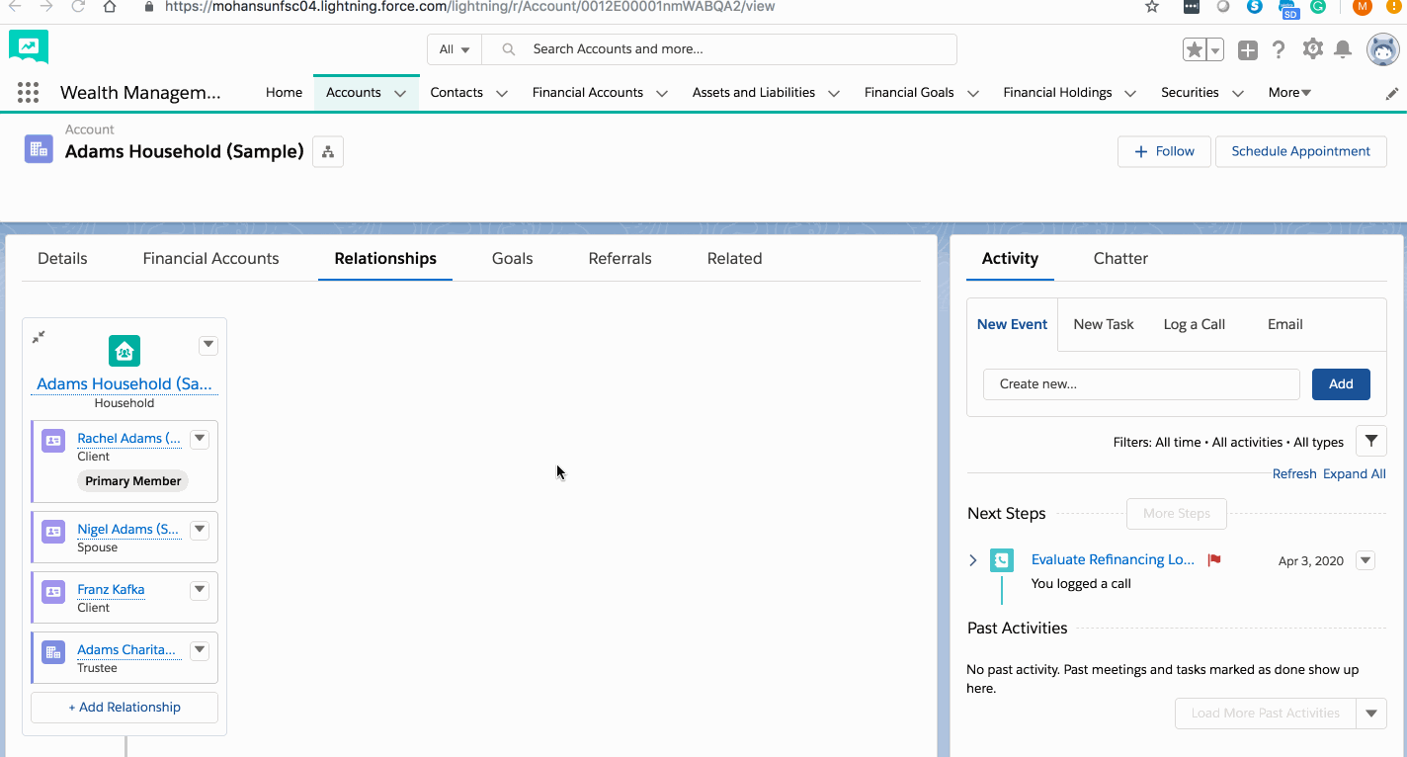Focus the Search Accounts and more field
The image size is (1407, 757).
[719, 49]
